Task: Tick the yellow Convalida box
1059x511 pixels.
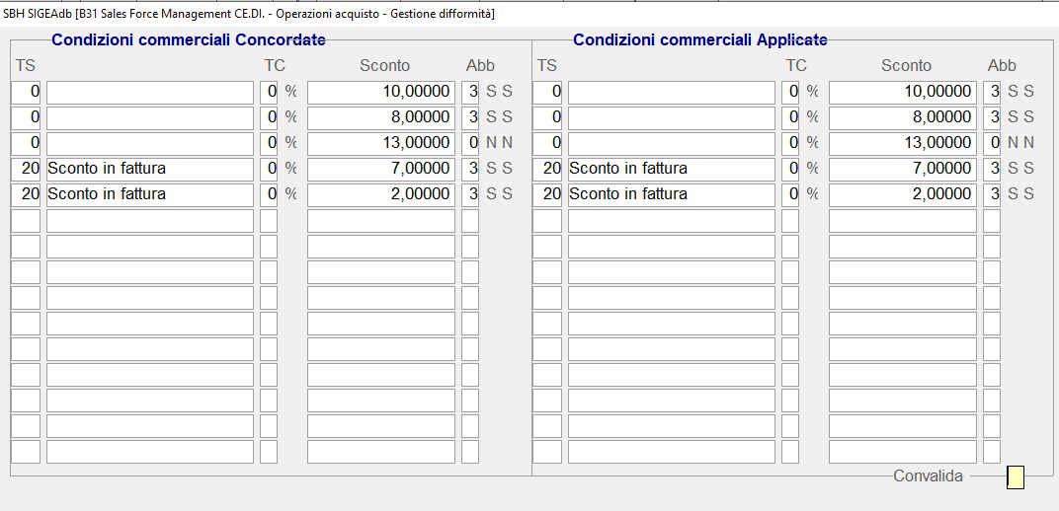Action: pyautogui.click(x=1016, y=477)
